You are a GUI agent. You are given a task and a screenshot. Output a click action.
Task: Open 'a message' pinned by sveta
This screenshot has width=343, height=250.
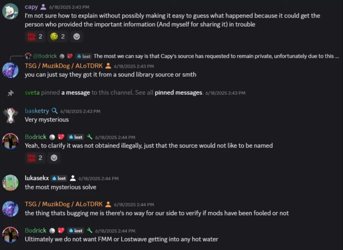pos(75,93)
